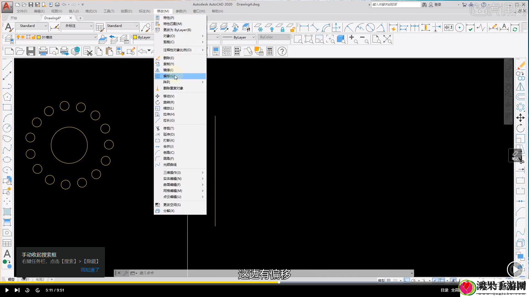Click the Erase tool in right toolbar
529x297 pixels.
(x=520, y=65)
